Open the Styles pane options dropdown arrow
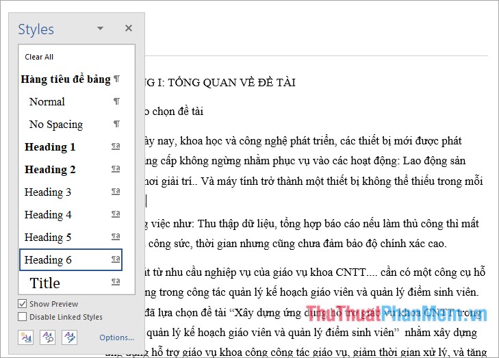 [100, 28]
